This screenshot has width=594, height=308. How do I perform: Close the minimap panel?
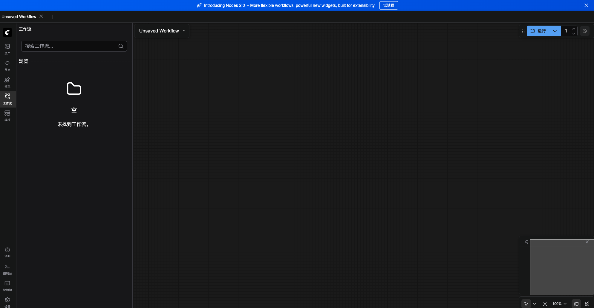587,242
